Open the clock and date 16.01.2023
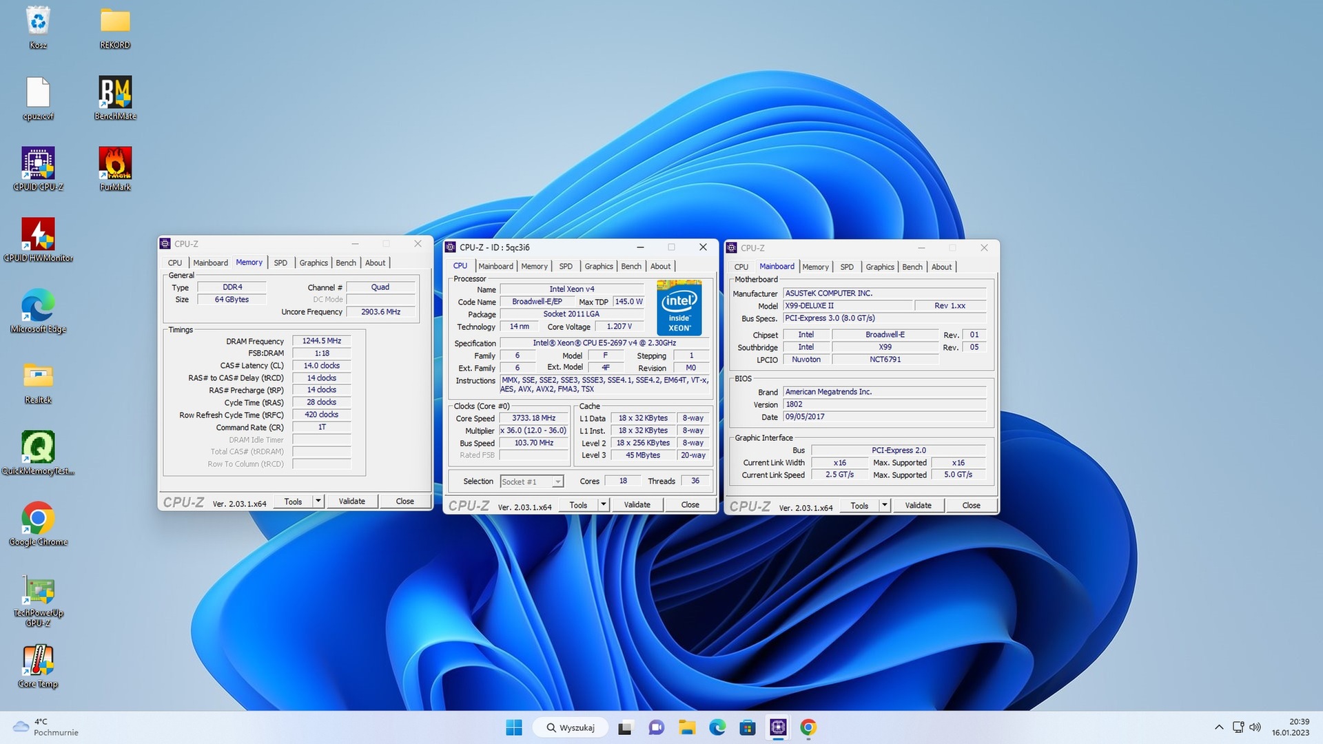Image resolution: width=1323 pixels, height=744 pixels. 1291,727
